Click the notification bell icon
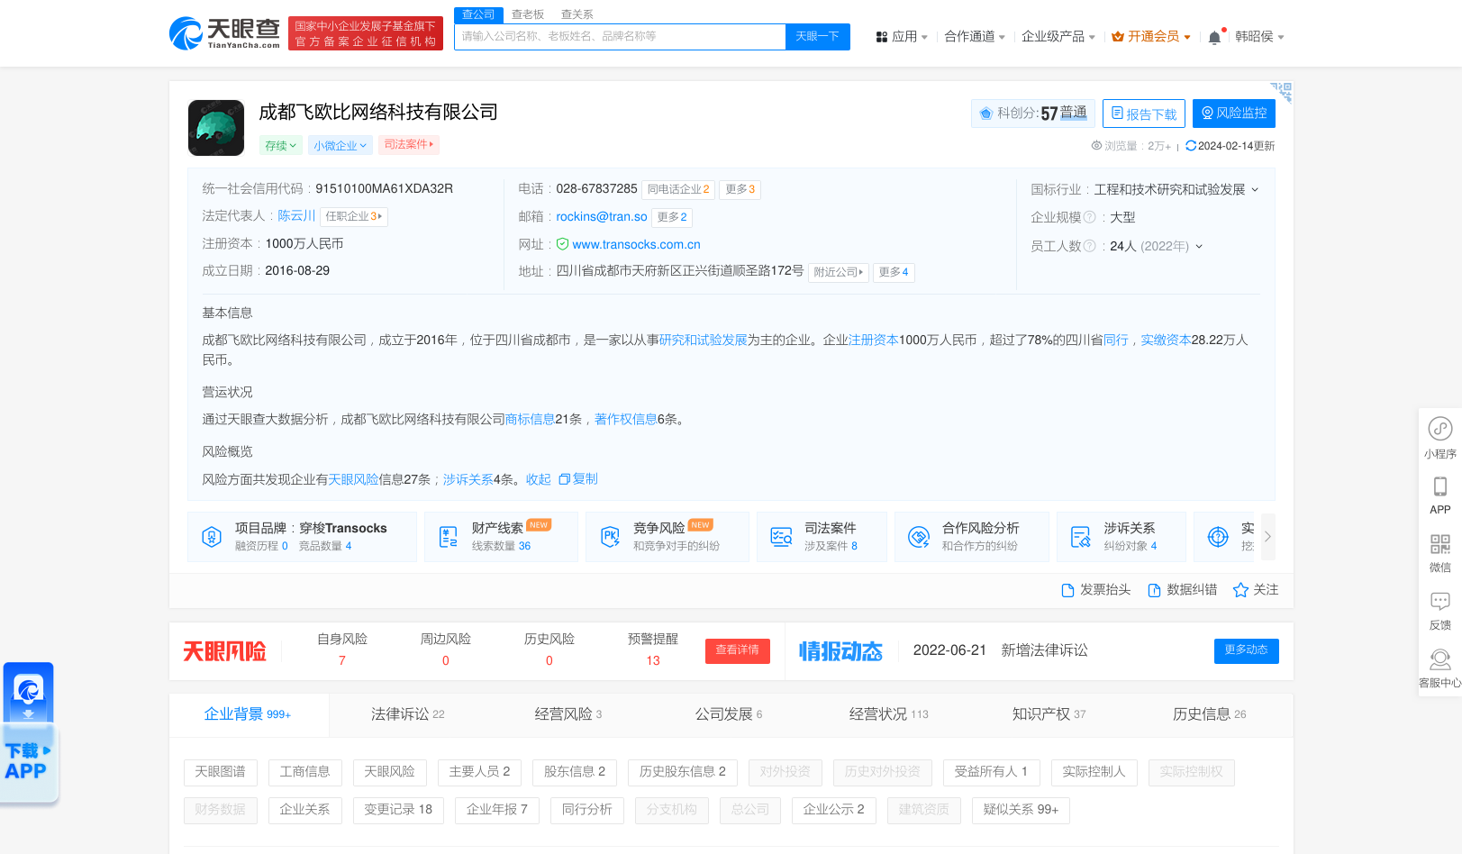The image size is (1462, 854). click(1214, 37)
